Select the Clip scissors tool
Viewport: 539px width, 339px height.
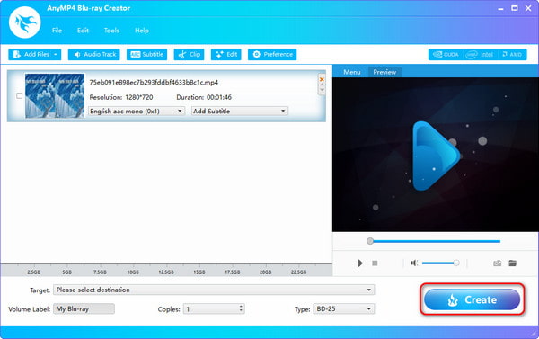pos(189,54)
